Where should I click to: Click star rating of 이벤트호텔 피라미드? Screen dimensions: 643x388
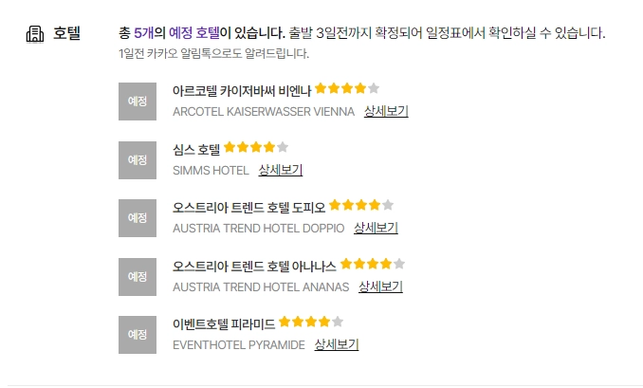(311, 323)
